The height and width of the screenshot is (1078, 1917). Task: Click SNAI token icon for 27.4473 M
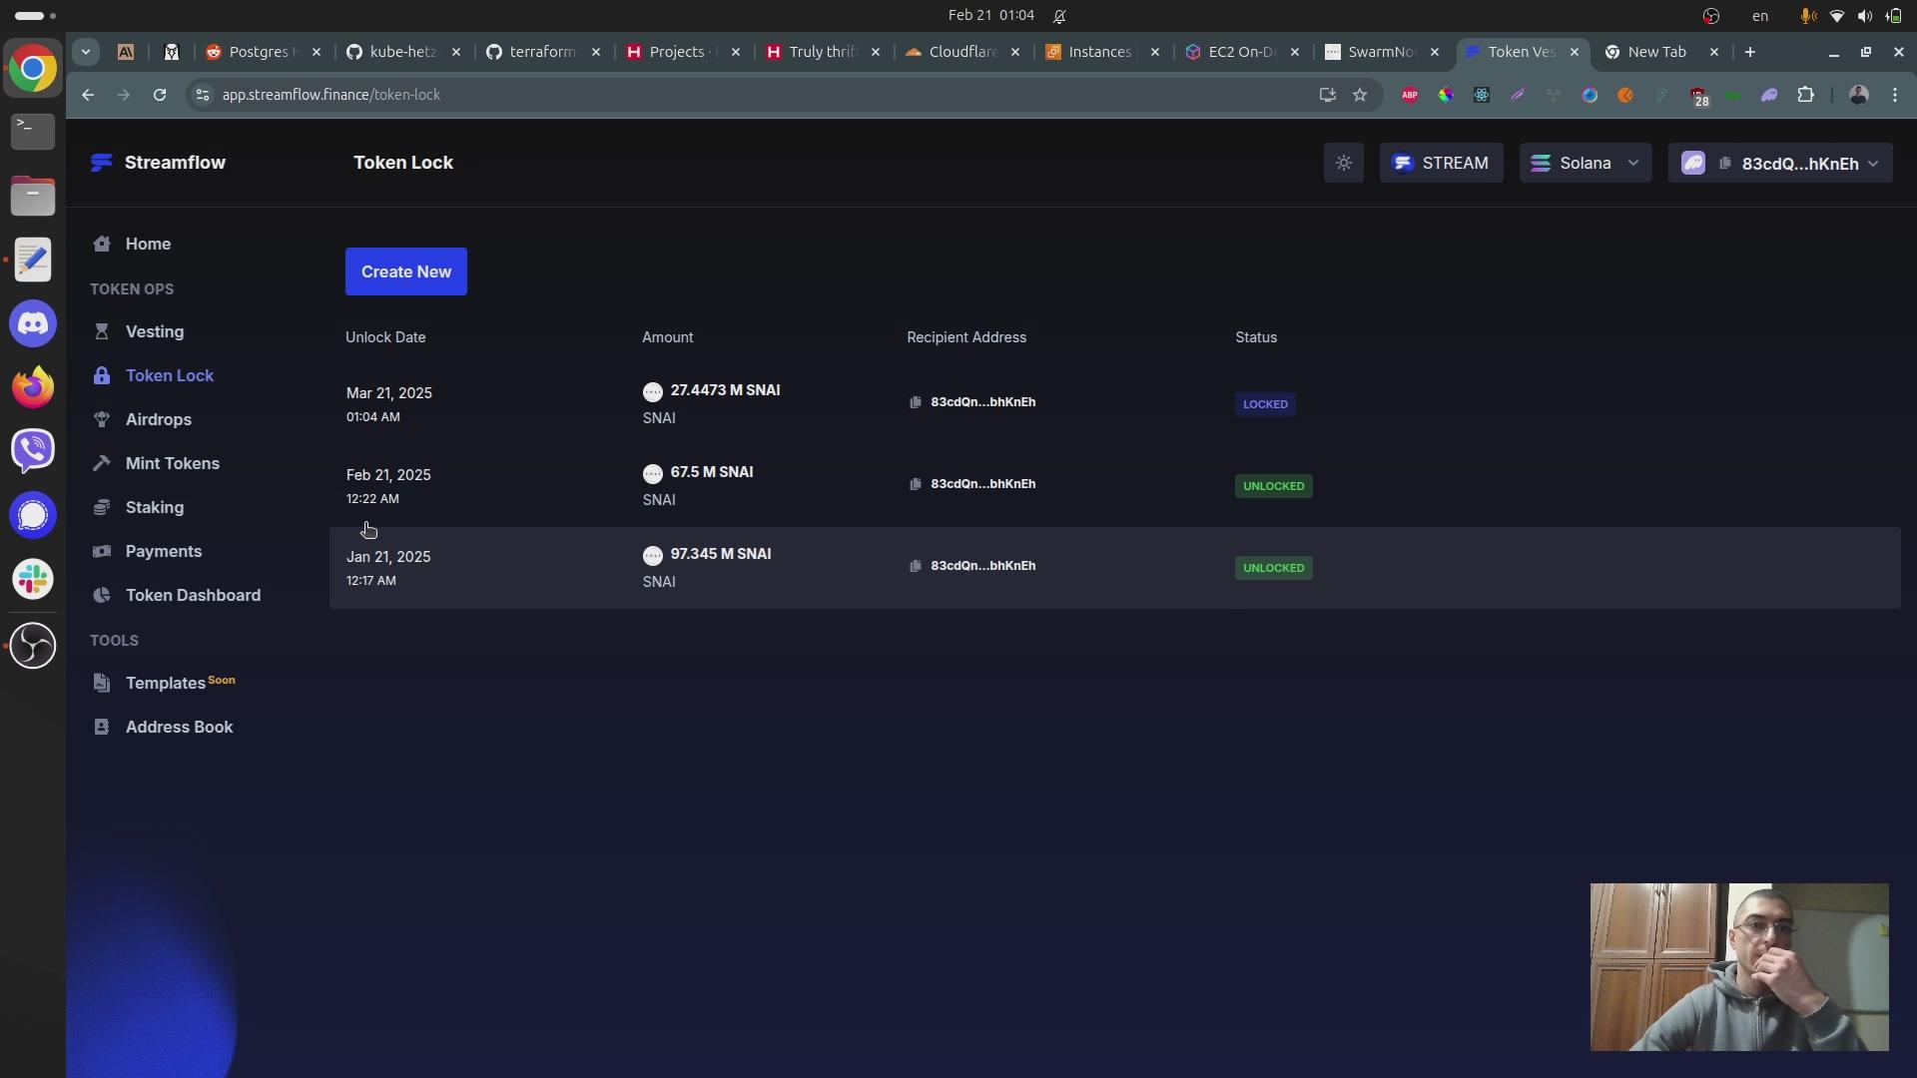click(653, 391)
